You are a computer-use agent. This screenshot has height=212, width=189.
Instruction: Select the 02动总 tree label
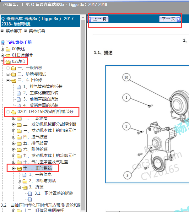pyautogui.click(x=19, y=61)
